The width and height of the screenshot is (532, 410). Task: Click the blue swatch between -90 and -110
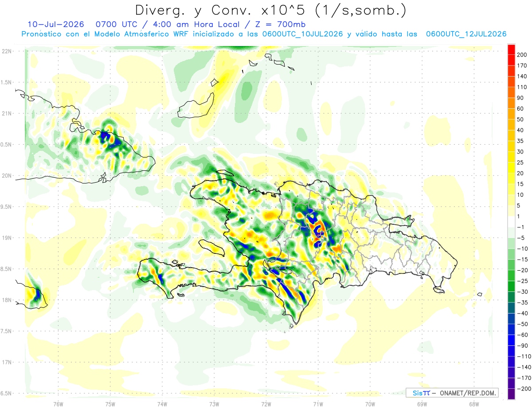[x=511, y=351]
